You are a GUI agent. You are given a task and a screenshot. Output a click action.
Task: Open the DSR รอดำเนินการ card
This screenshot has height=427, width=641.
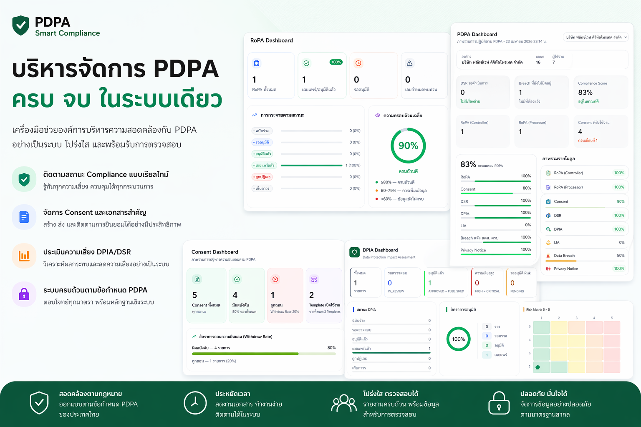point(483,92)
